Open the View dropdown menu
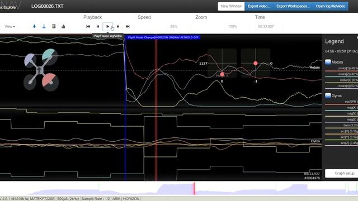This screenshot has height=201, width=358. tap(10, 26)
